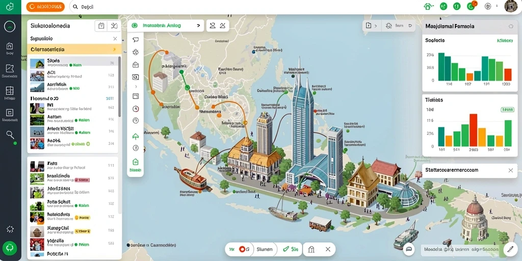Close the Sagunlolo row
The width and height of the screenshot is (522, 261).
point(115,39)
